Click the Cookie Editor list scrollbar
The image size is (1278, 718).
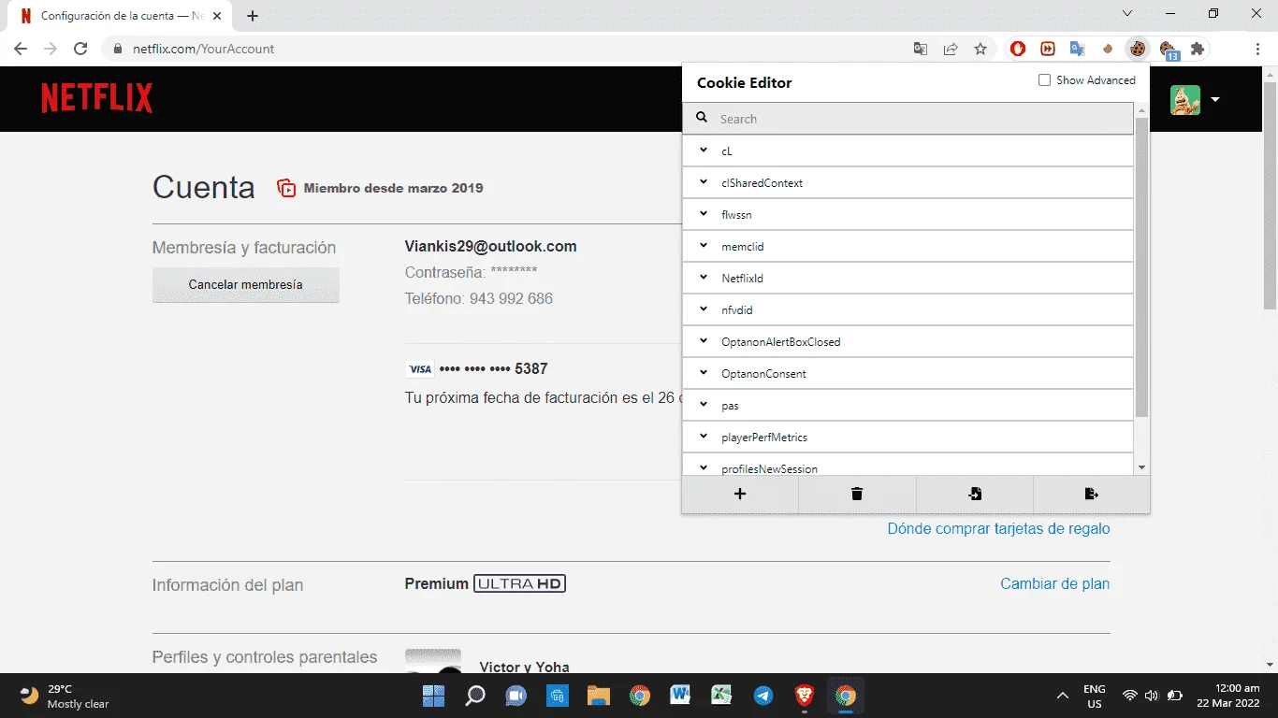pos(1141,267)
